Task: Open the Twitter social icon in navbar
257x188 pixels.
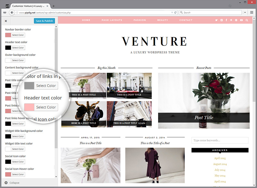Action: (216, 20)
